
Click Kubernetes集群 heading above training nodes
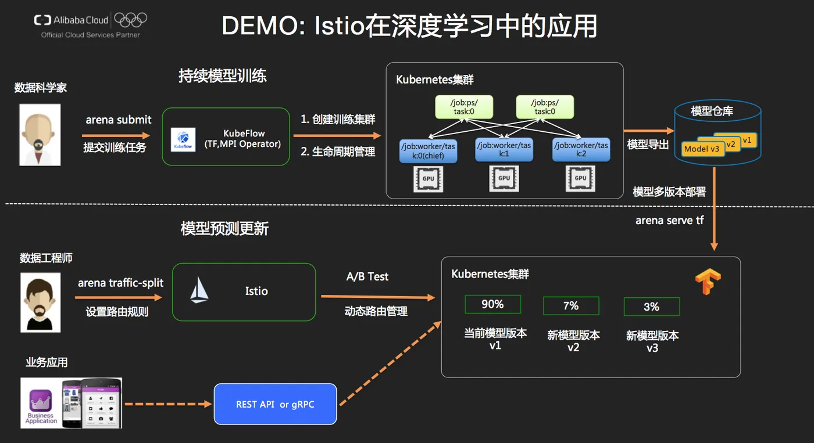pos(435,80)
